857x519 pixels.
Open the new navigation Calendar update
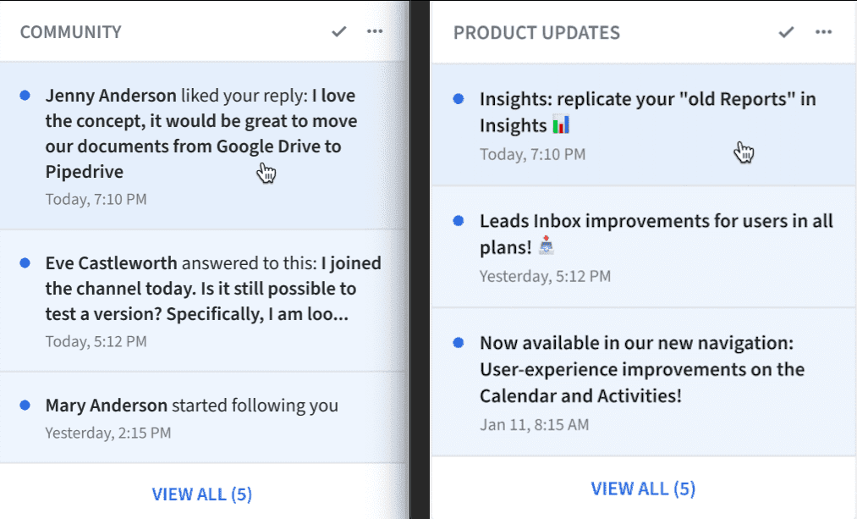(643, 382)
